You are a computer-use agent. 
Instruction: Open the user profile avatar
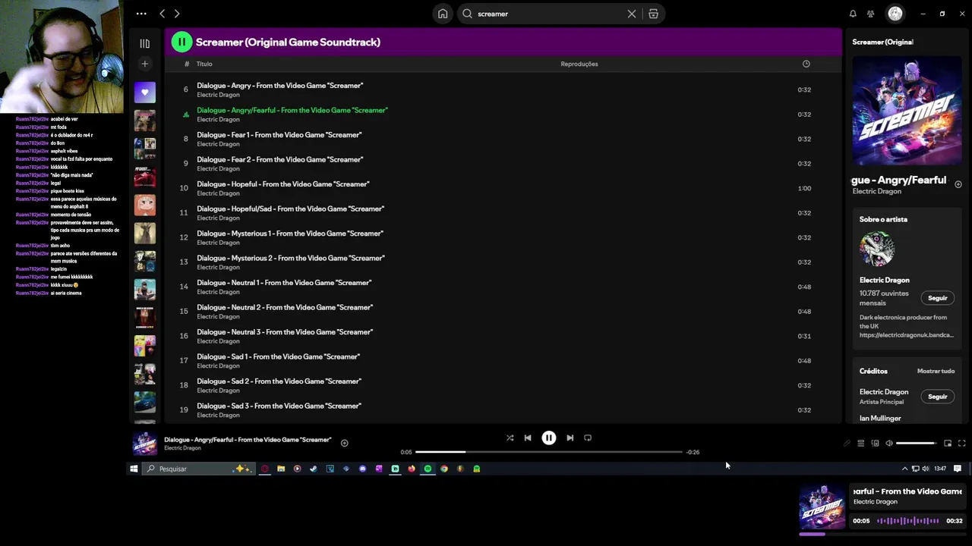(x=895, y=14)
